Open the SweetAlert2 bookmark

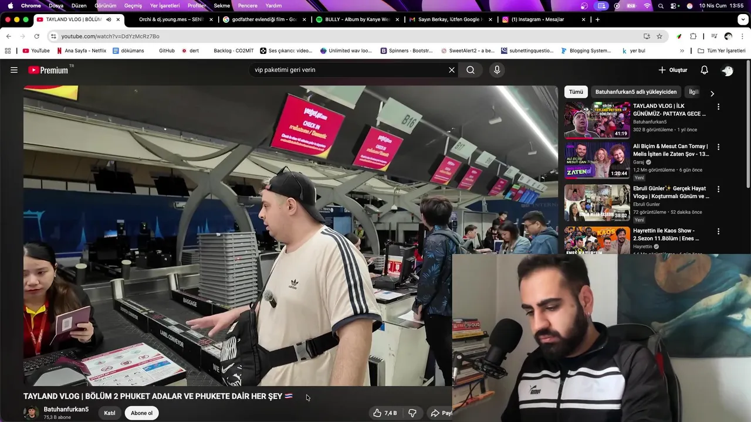click(x=468, y=51)
